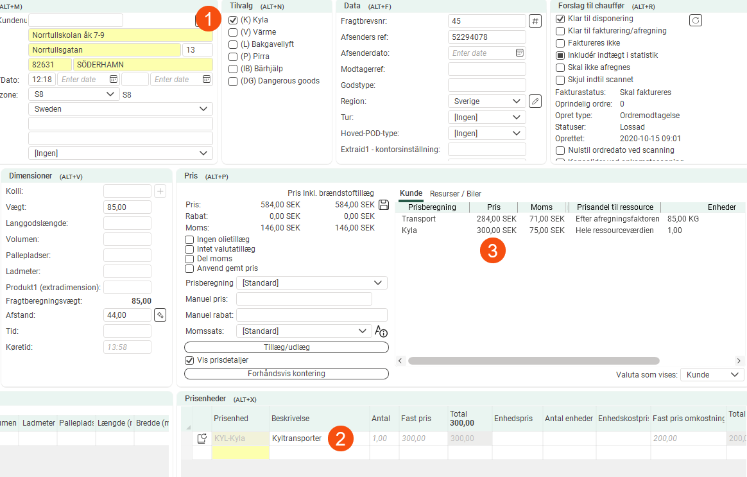
Task: Open the Afsenderdato calendar picker
Action: pyautogui.click(x=520, y=53)
